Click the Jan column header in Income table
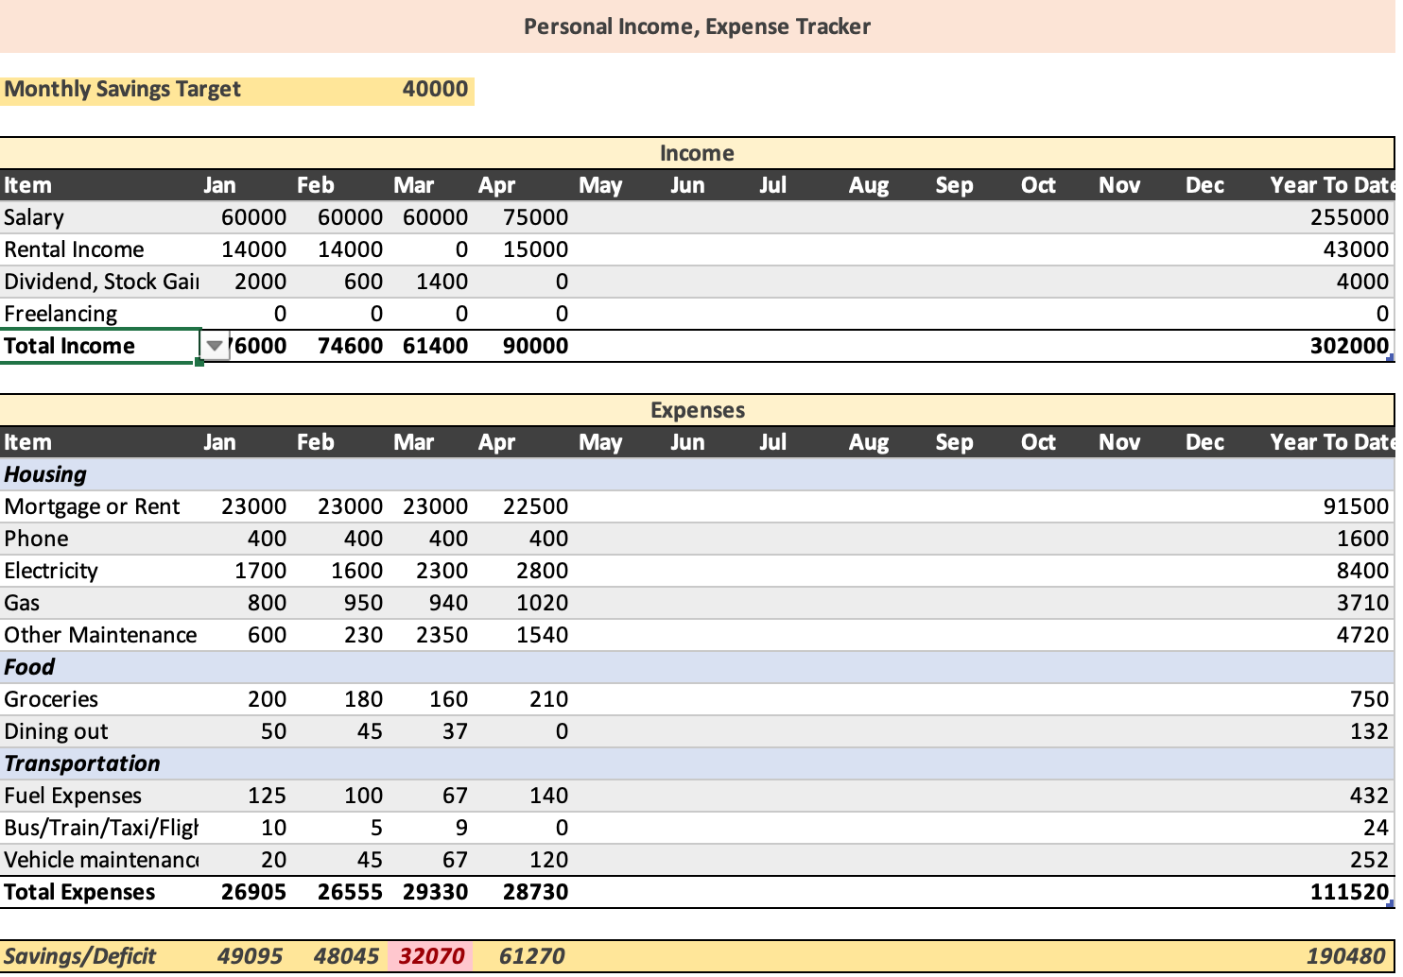Viewport: 1403px width, 977px height. coord(219,184)
